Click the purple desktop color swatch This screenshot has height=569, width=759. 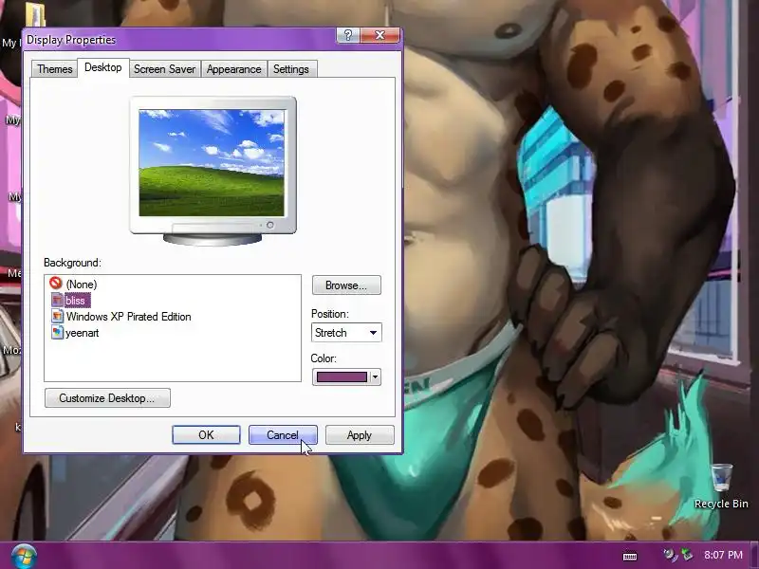pyautogui.click(x=342, y=376)
